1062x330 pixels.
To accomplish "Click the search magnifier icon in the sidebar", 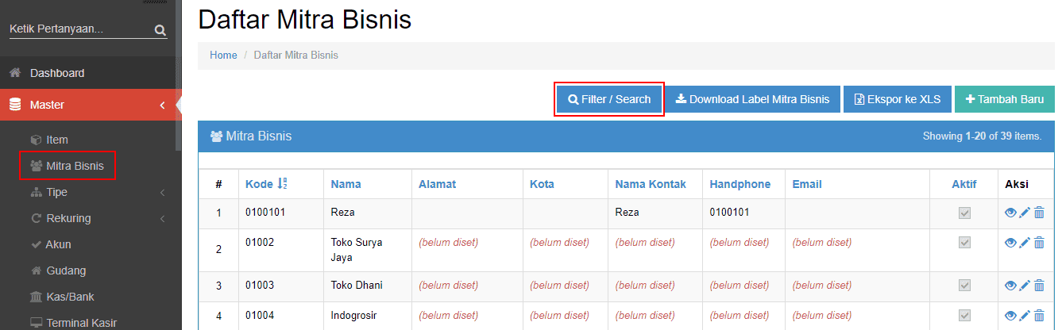I will pos(160,30).
